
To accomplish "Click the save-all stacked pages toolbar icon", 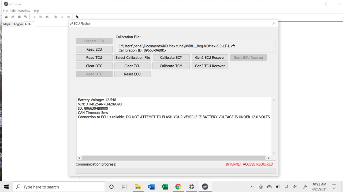I will pos(25,17).
